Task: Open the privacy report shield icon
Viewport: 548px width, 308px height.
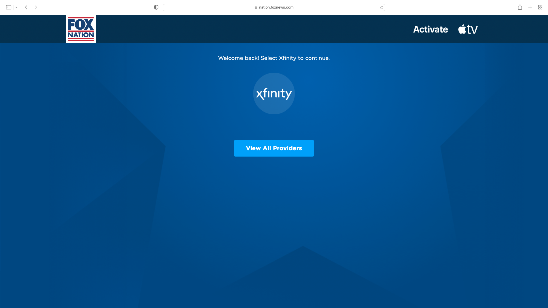Action: click(156, 7)
